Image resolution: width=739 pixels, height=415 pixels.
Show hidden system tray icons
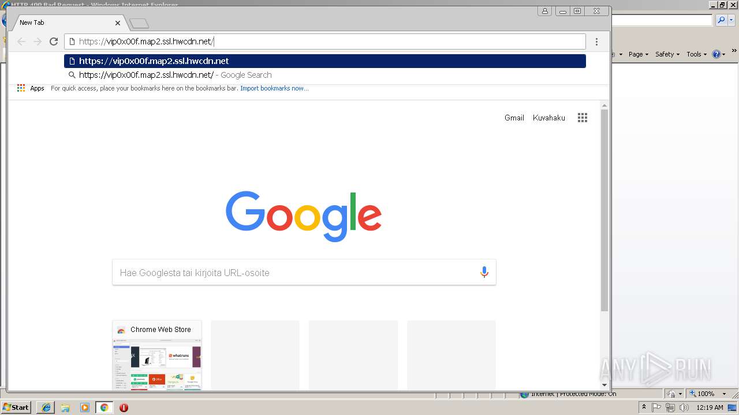644,408
